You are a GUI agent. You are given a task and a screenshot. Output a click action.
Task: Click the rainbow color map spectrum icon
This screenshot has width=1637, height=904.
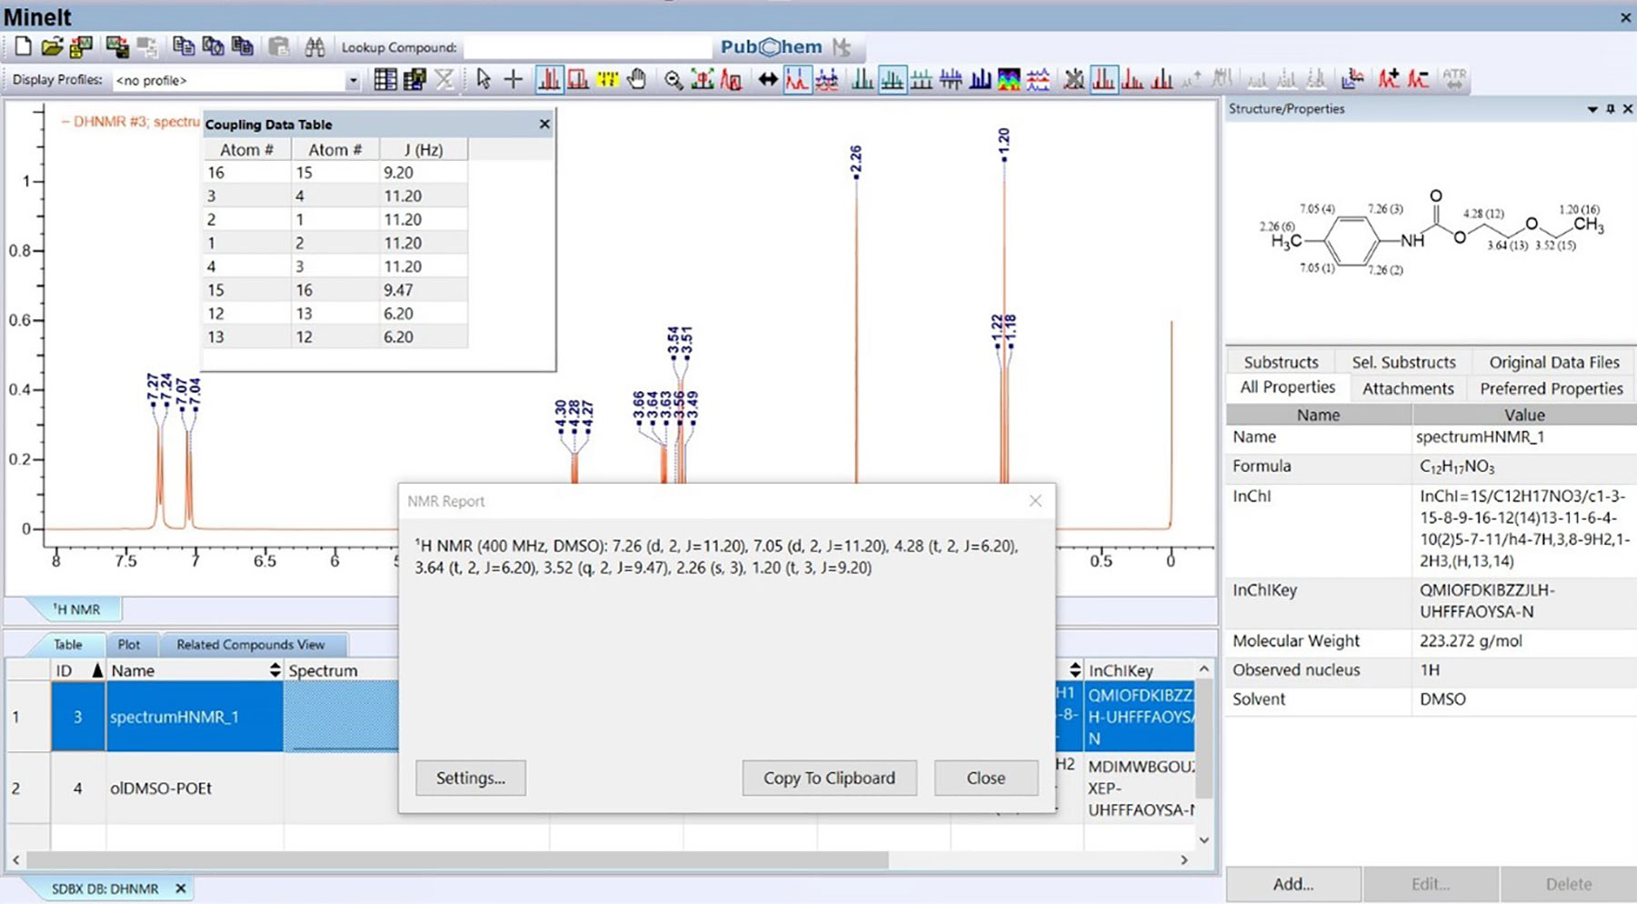(1009, 80)
